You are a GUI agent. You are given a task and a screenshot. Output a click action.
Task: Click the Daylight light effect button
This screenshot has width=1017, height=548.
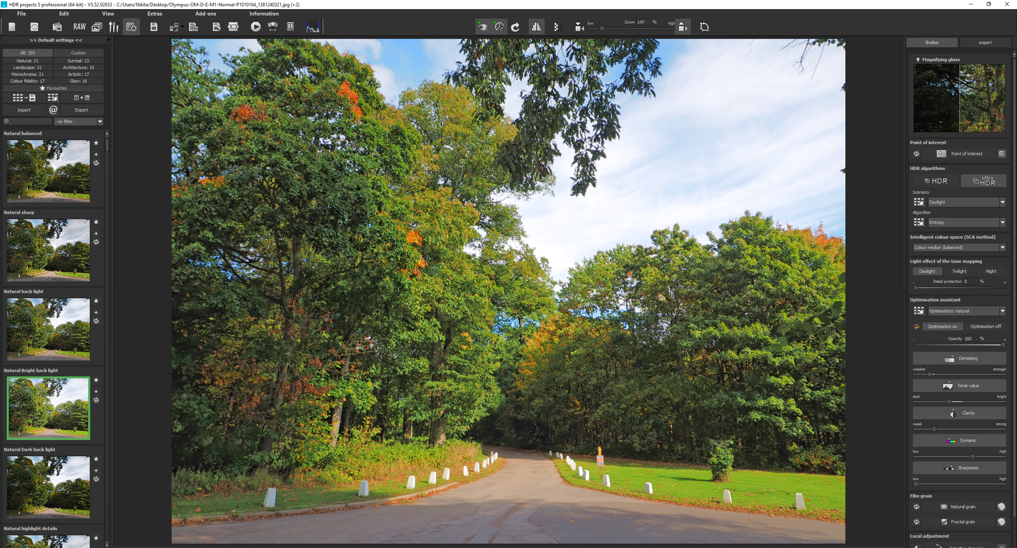click(x=927, y=271)
